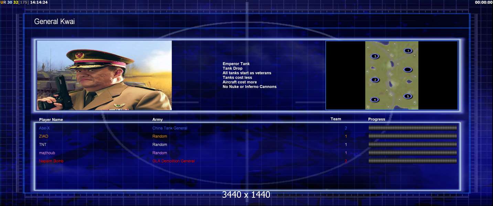Click Napalm Bomb's team number 2
This screenshot has height=206, width=493.
346,161
